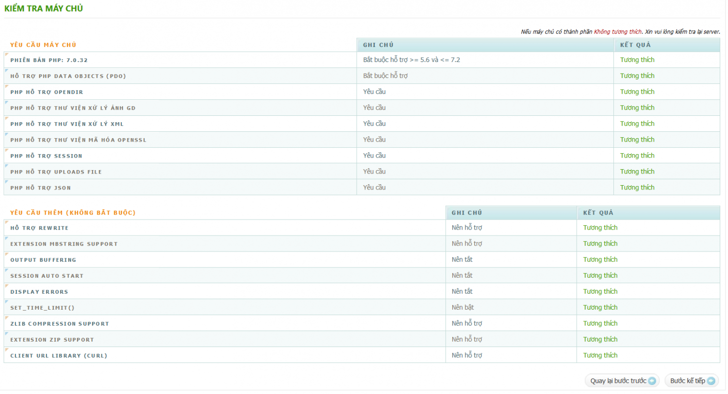Click 'Nên bật' note for set_time_limit()
Image resolution: width=728 pixels, height=394 pixels.
[463, 307]
